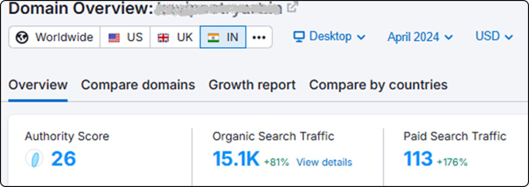
Task: Open the Growth report tab
Action: [252, 85]
